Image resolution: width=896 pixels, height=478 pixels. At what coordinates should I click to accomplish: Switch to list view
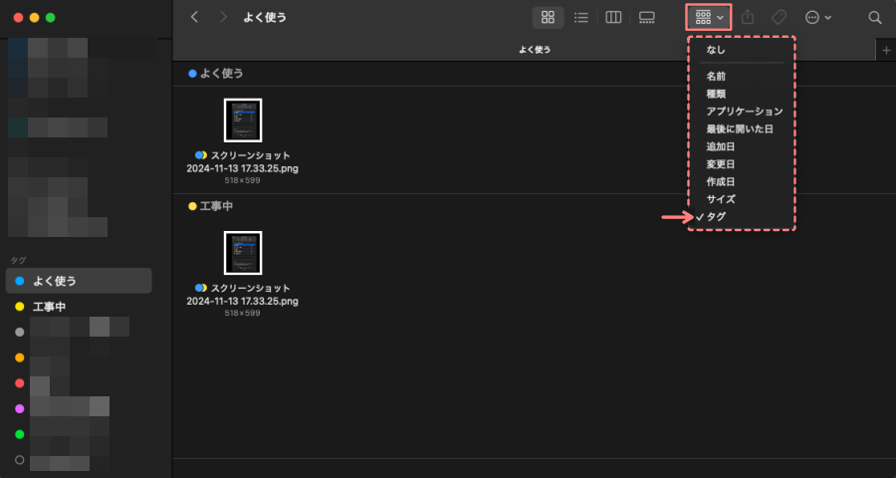pyautogui.click(x=581, y=18)
